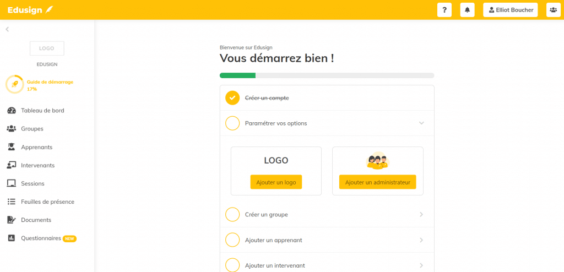This screenshot has height=272, width=564.
Task: Collapse the sidebar with back chevron
Action: pos(7,29)
